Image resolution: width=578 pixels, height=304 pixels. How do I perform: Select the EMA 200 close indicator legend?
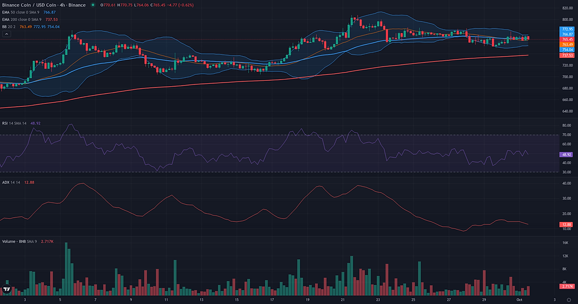click(30, 19)
